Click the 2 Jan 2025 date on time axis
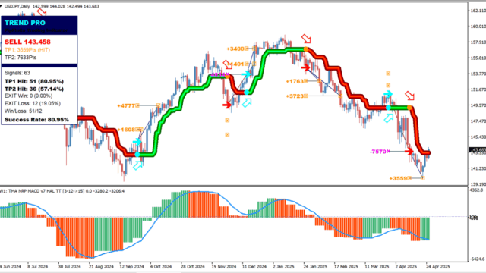Viewport: 486px width, 273px height. coord(283,266)
